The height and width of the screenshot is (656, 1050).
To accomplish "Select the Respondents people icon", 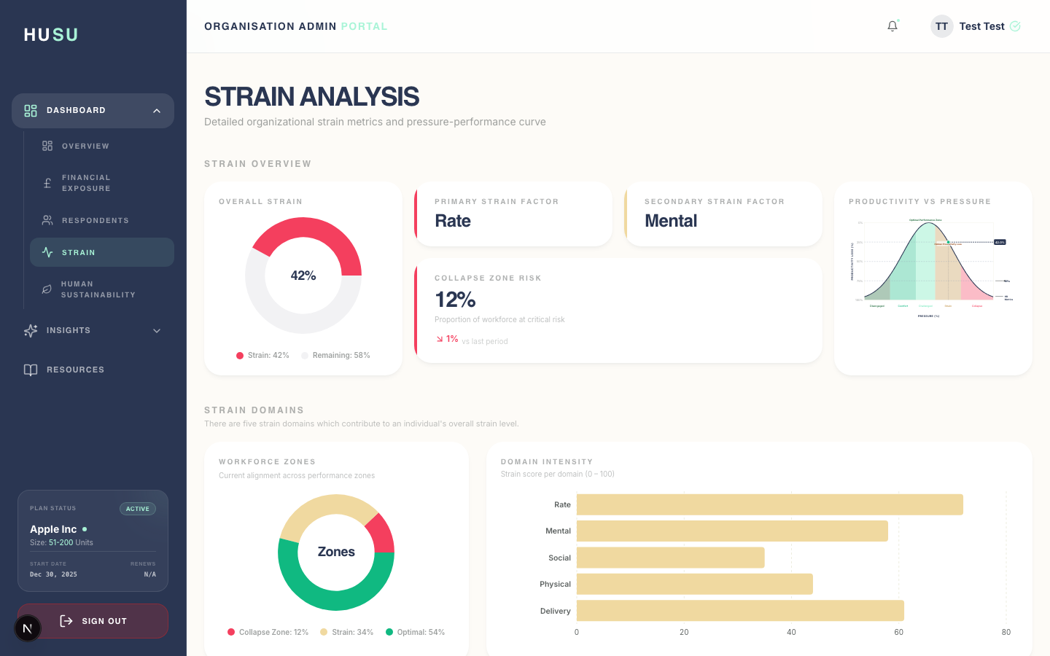I will tap(45, 219).
